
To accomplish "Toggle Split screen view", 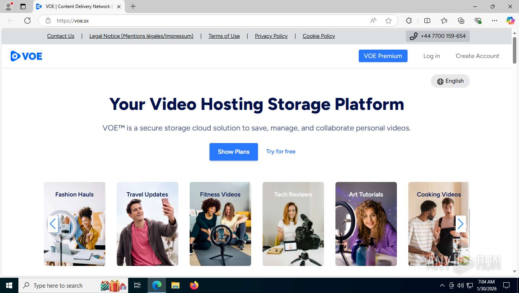I will (x=427, y=21).
